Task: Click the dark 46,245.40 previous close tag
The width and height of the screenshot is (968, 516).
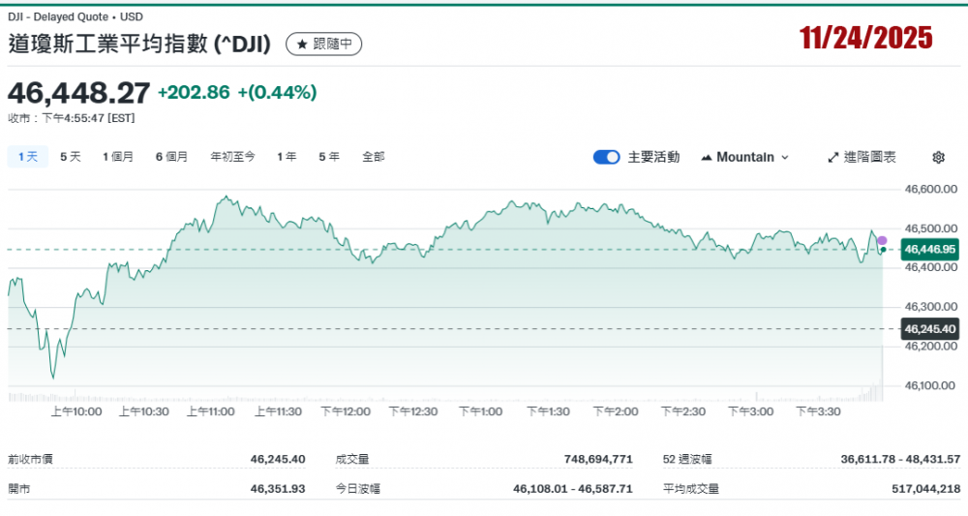Action: click(929, 329)
